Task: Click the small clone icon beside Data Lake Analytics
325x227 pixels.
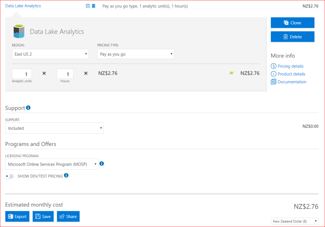Action: (x=88, y=6)
